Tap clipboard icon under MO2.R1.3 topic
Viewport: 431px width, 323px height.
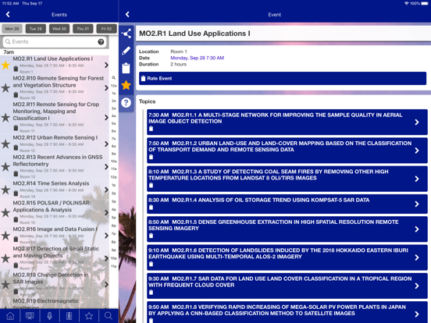151,185
